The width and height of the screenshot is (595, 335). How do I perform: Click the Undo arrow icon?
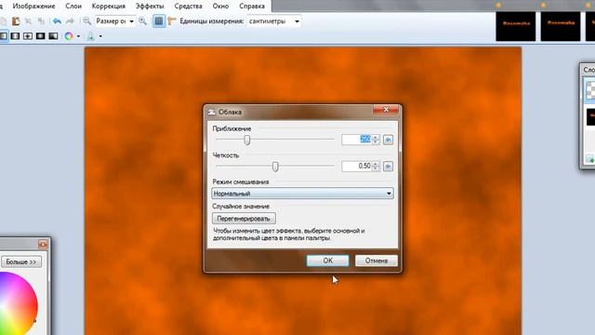click(57, 21)
